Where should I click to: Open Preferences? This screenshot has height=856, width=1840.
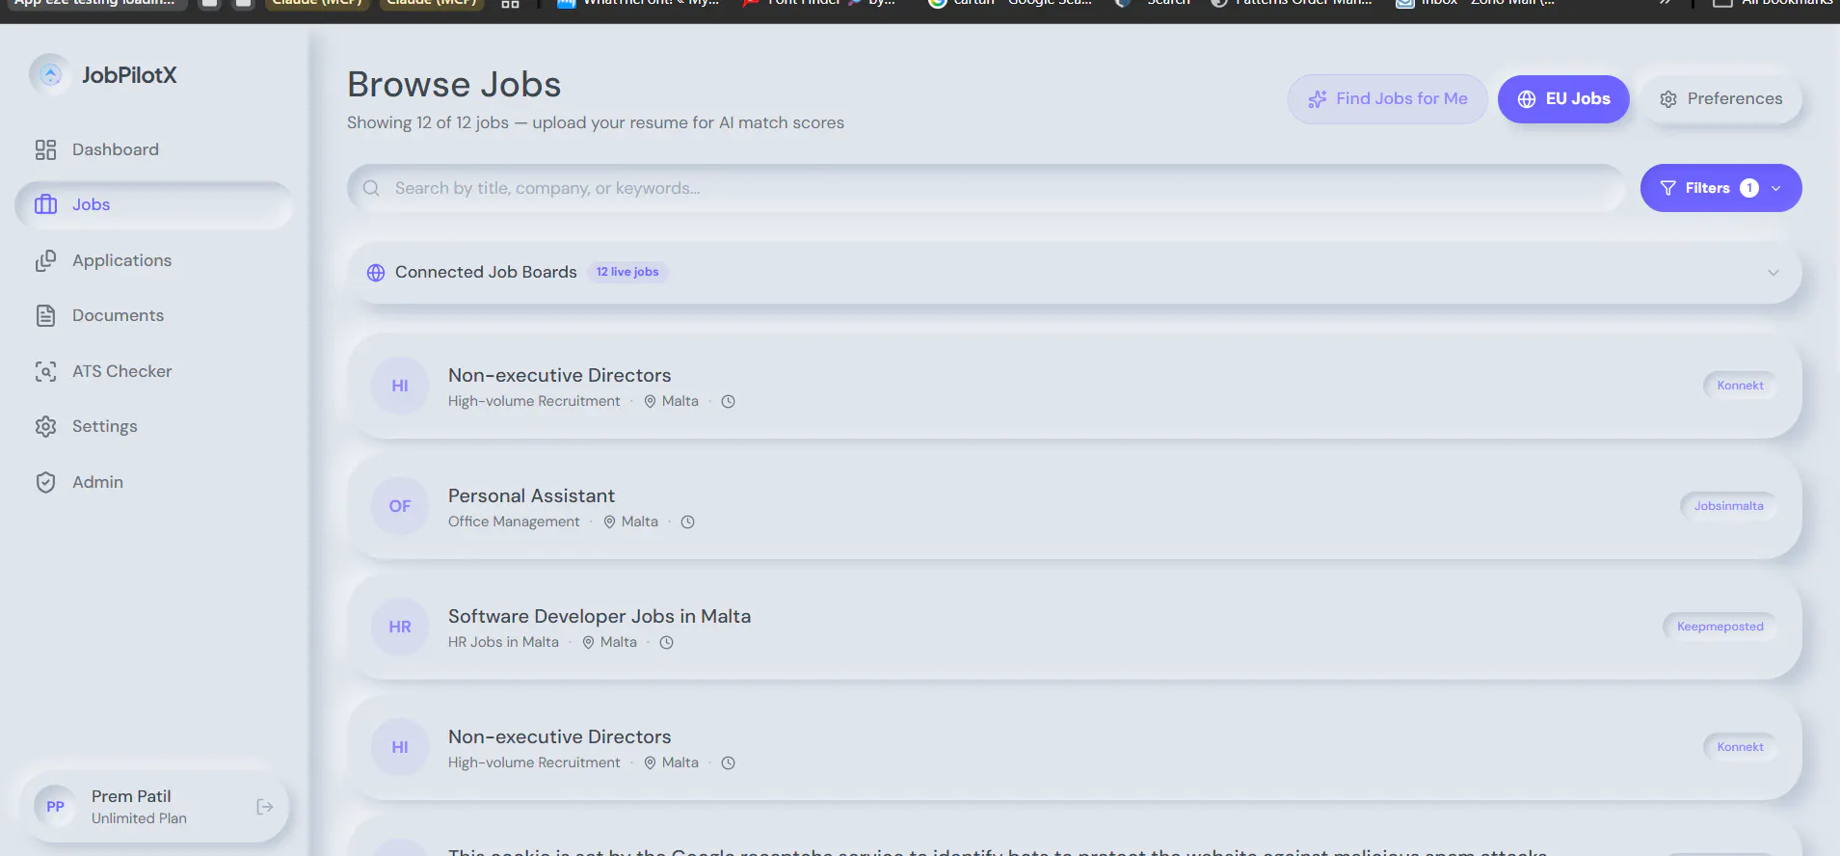[1720, 98]
